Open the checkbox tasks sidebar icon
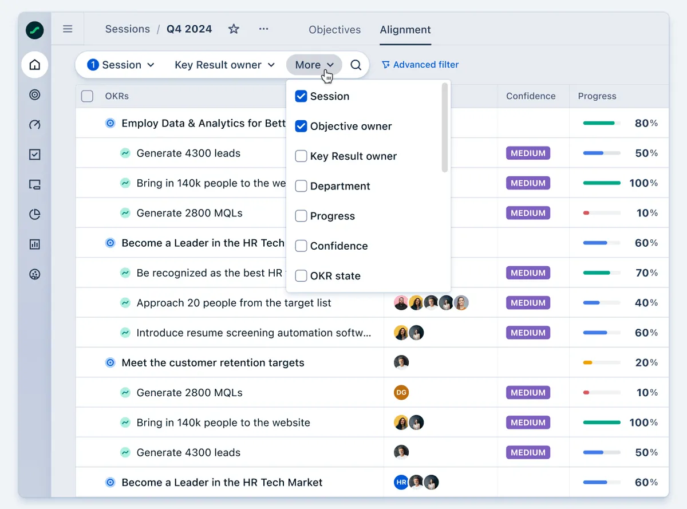Image resolution: width=687 pixels, height=509 pixels. [35, 155]
